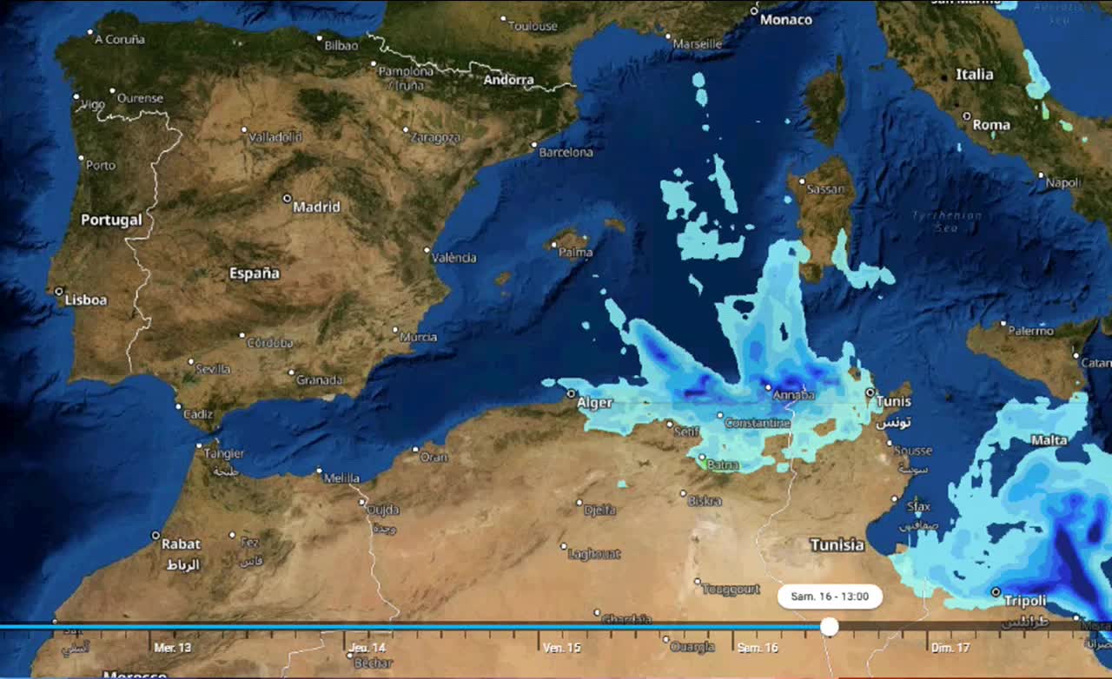Viewport: 1112px width, 679px height.
Task: Click the Italia country label
Action: pyautogui.click(x=975, y=75)
